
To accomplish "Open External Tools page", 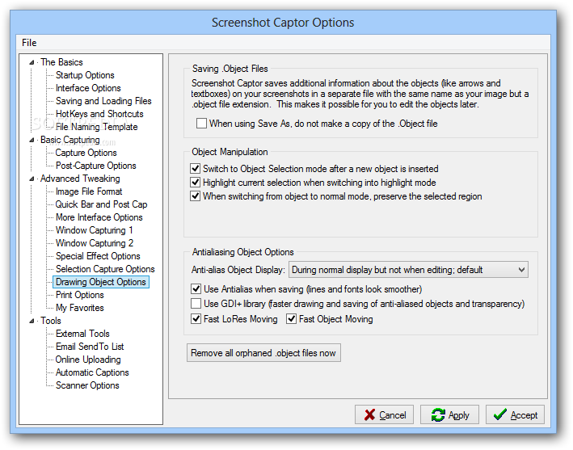I will [x=82, y=334].
